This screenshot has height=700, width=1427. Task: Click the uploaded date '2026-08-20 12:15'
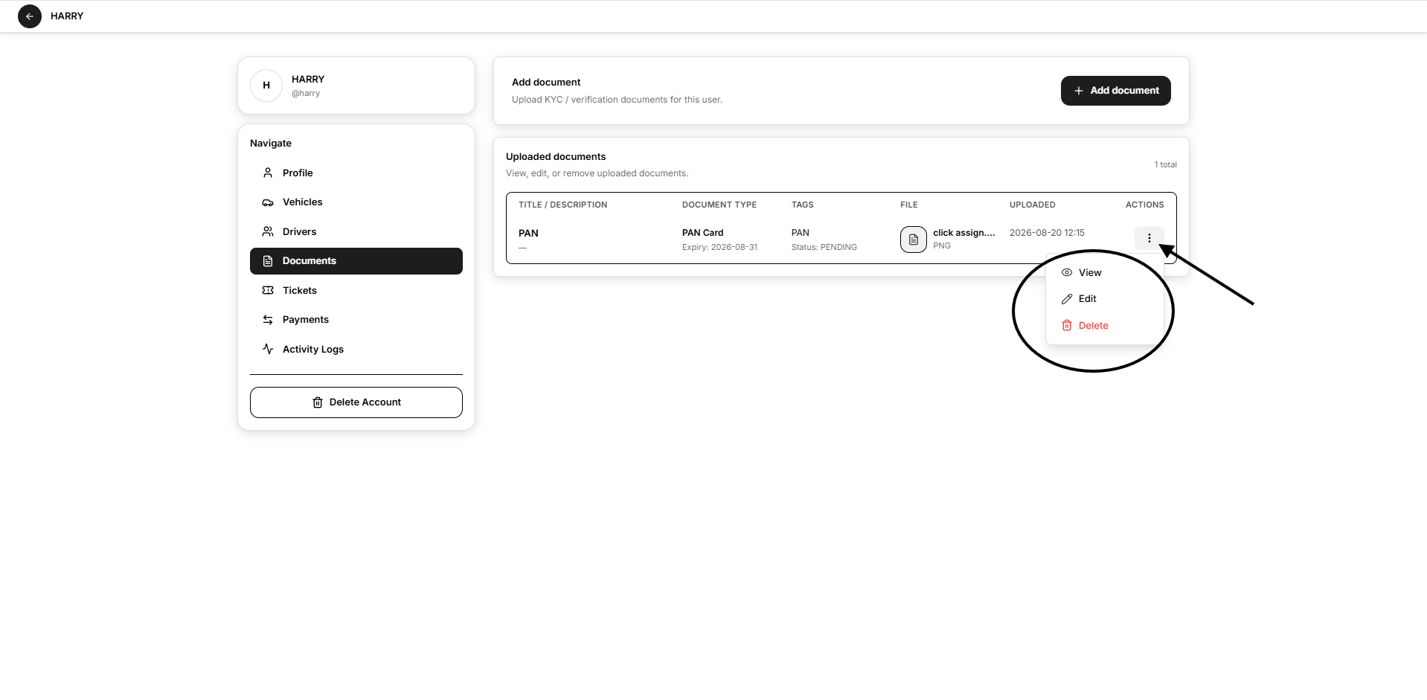click(x=1047, y=233)
